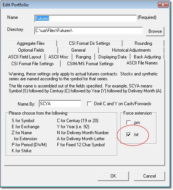The height and width of the screenshot is (190, 173).
Task: Enable Omit C and Y on Cash/Forwards
Action: tap(89, 104)
